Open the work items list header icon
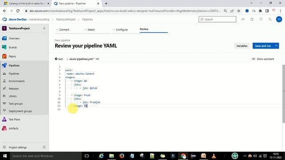This screenshot has height=160, width=285. [x=243, y=19]
